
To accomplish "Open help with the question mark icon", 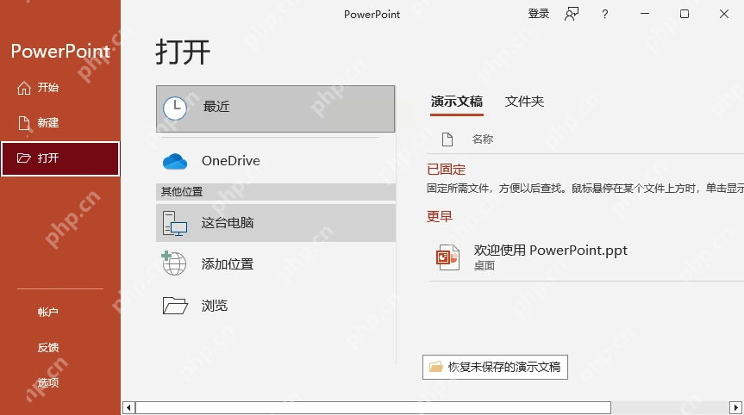I will 604,15.
